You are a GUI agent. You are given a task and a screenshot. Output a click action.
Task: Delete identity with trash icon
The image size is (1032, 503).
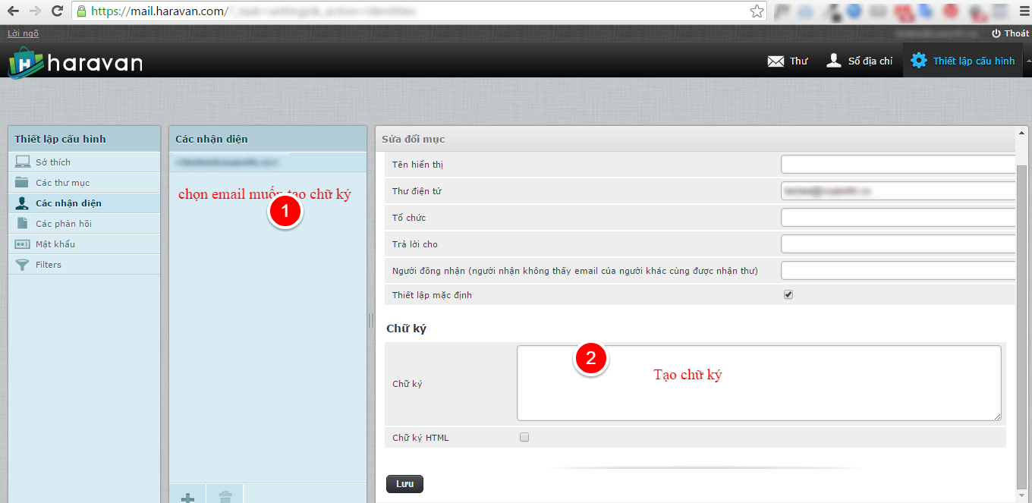(225, 497)
